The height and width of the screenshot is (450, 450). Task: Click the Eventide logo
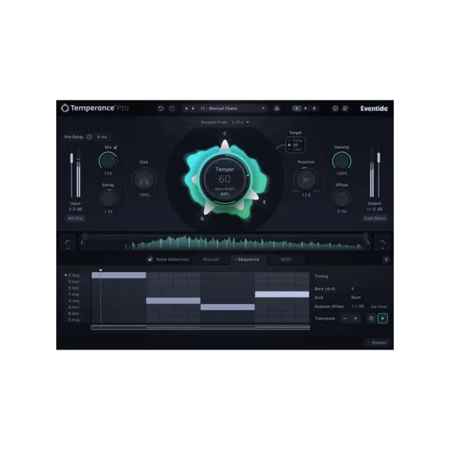[374, 109]
